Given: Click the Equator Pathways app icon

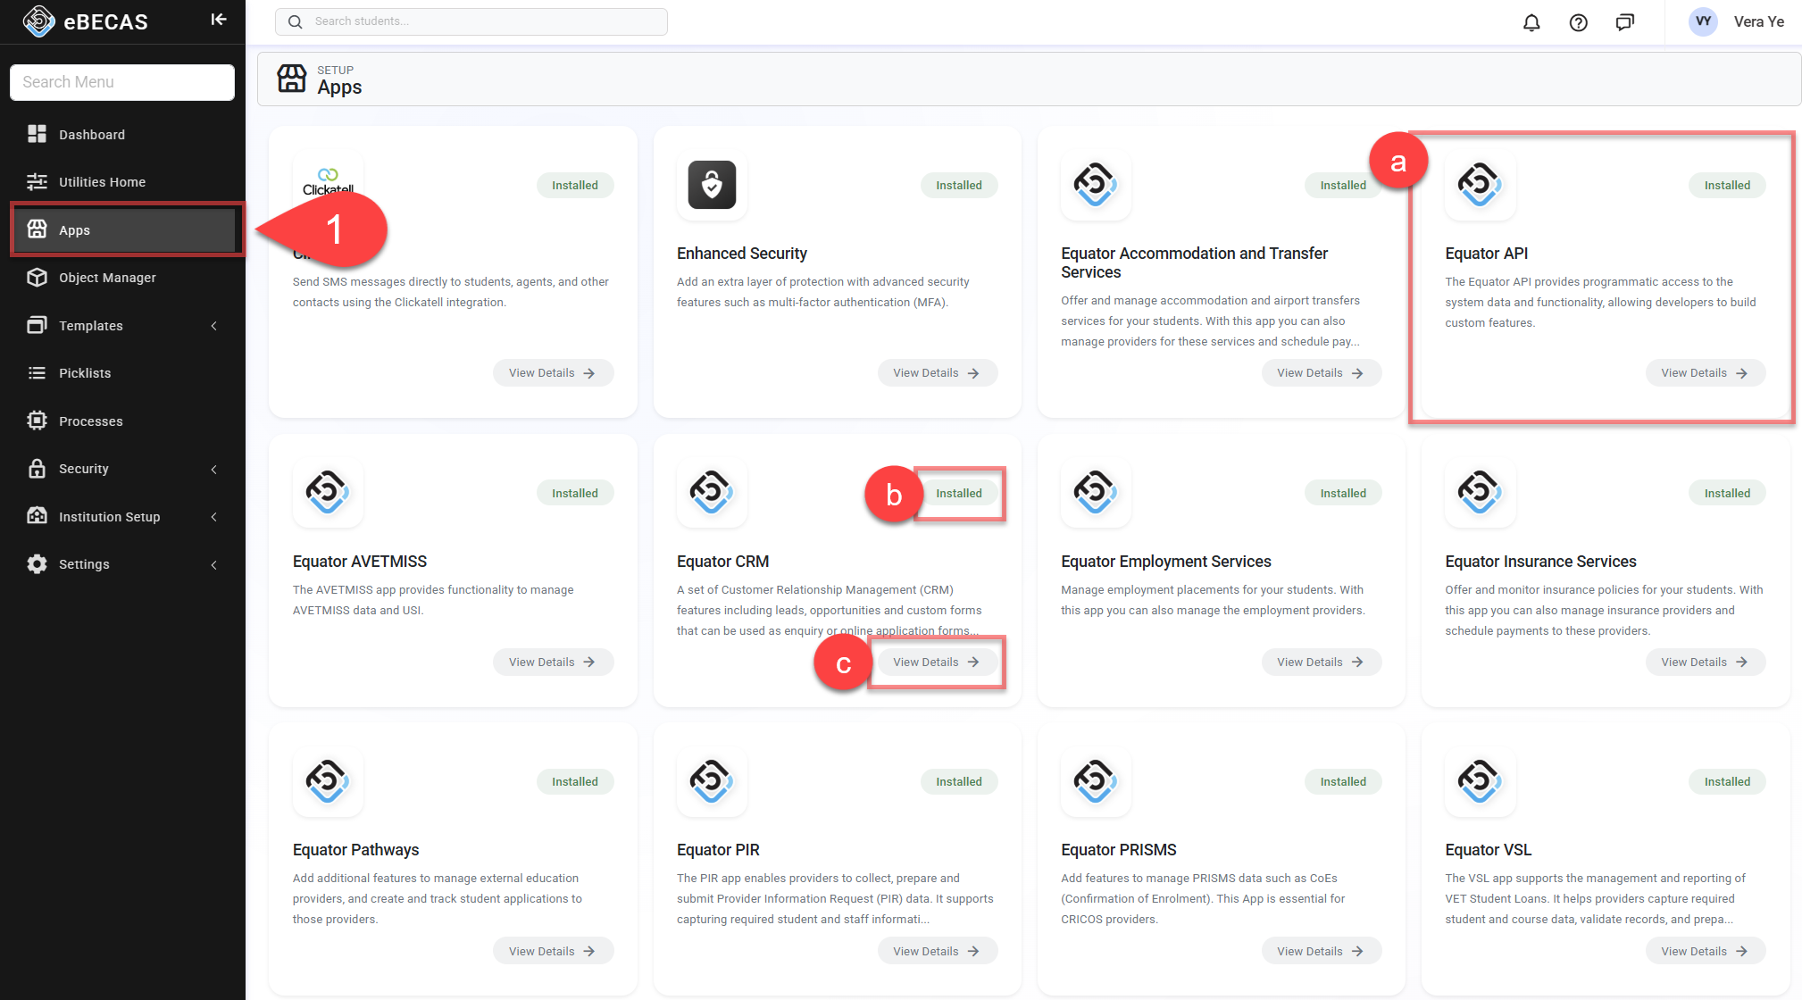Looking at the screenshot, I should (x=328, y=781).
